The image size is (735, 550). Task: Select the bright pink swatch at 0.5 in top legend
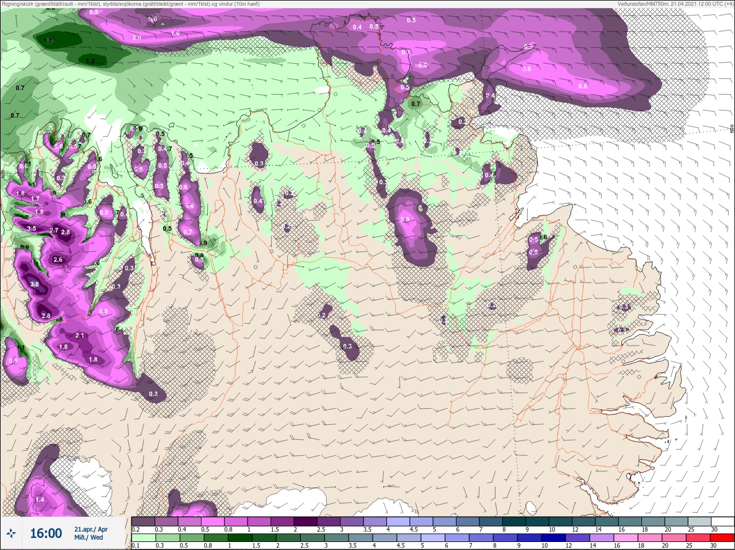point(212,521)
